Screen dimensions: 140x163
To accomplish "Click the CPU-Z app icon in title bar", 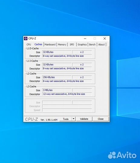I will [x=26, y=38].
